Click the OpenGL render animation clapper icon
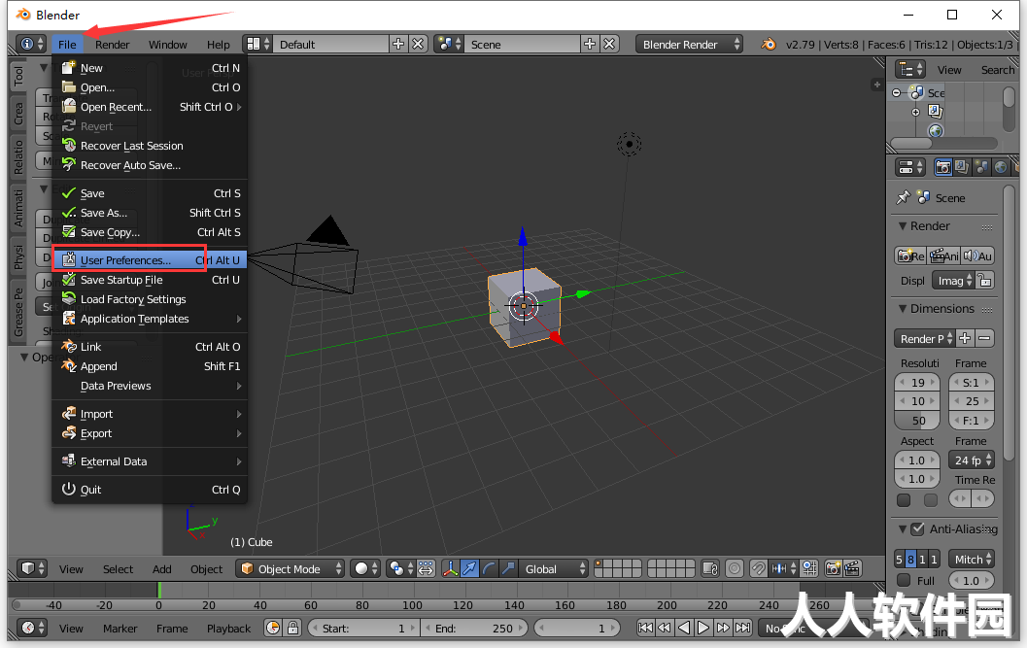 (x=852, y=568)
